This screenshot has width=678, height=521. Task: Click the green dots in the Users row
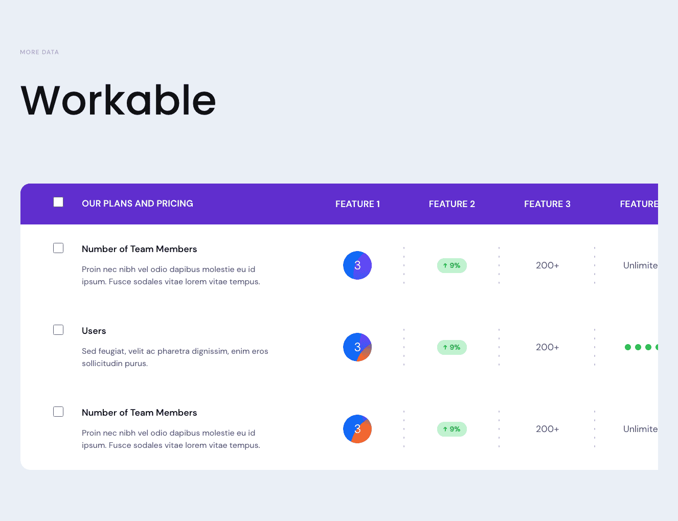pyautogui.click(x=641, y=347)
